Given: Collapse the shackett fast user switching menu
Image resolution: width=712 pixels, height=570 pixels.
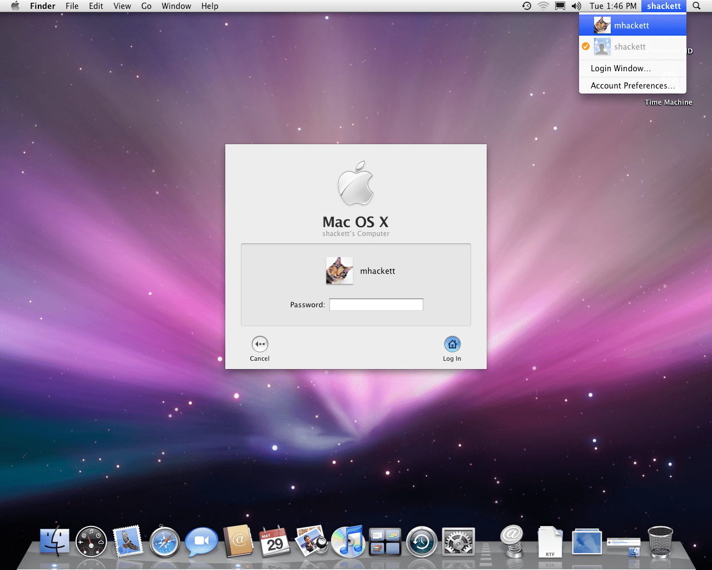Looking at the screenshot, I should (x=664, y=6).
